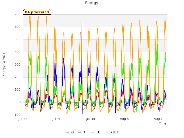Select the G legend label

click(x=72, y=132)
